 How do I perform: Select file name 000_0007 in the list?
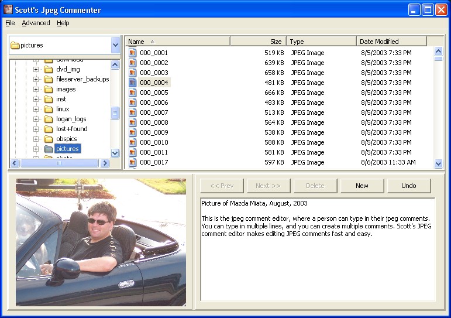(154, 112)
